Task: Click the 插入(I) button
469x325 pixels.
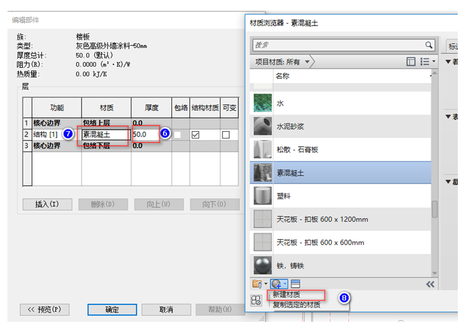Action: click(47, 204)
